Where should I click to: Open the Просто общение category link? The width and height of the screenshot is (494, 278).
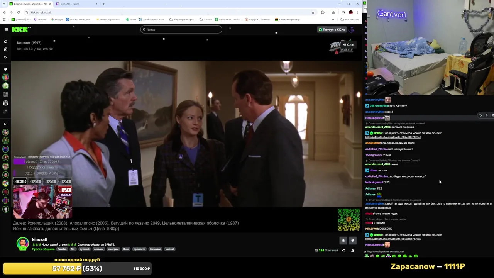[x=43, y=249]
